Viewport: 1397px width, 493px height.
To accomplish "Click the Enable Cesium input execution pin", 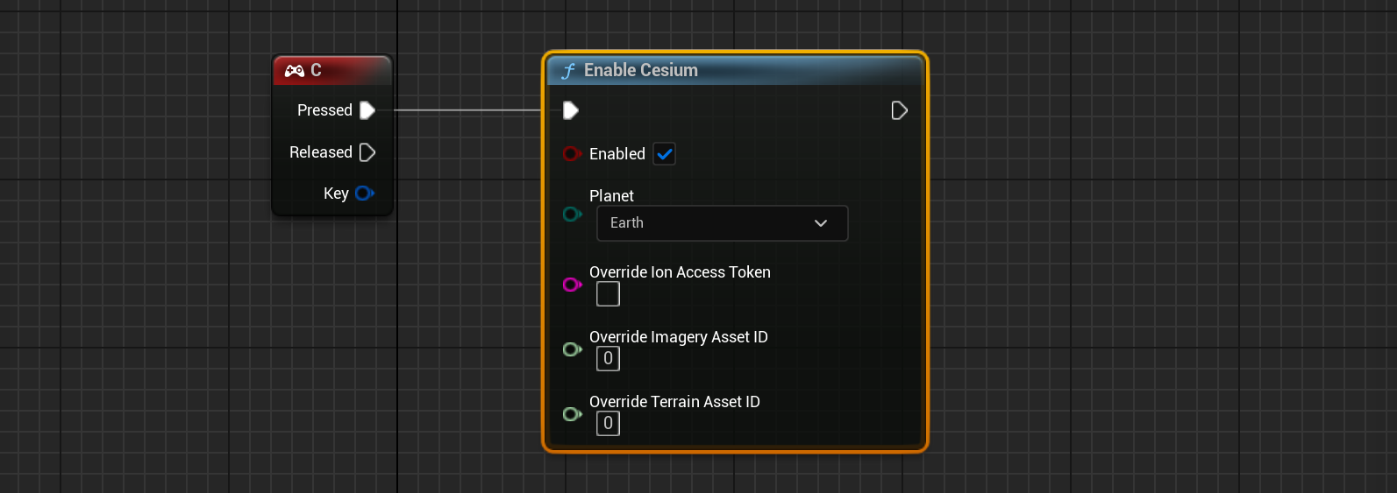I will pos(570,110).
